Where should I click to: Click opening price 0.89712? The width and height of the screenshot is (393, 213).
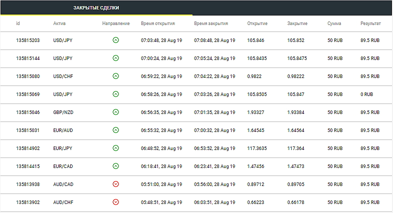(x=256, y=184)
